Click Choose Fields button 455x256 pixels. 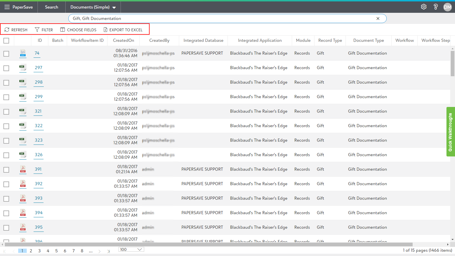tap(78, 30)
